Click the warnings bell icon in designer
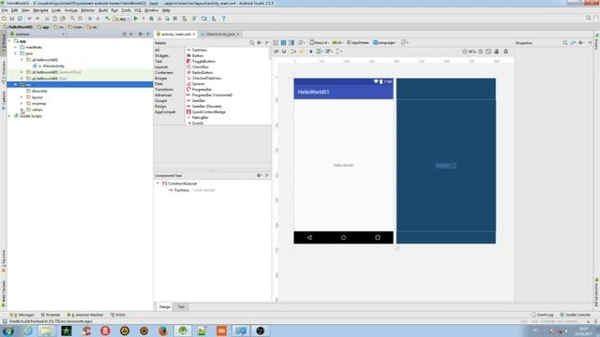Screen dimensions: 600x337 (x=506, y=51)
